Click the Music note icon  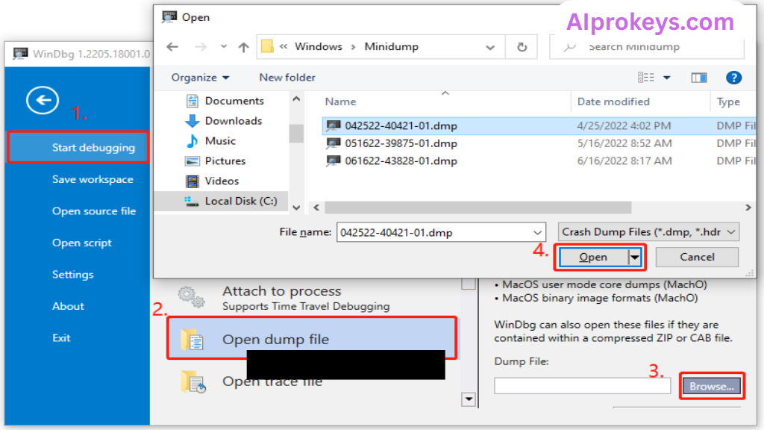[x=192, y=141]
